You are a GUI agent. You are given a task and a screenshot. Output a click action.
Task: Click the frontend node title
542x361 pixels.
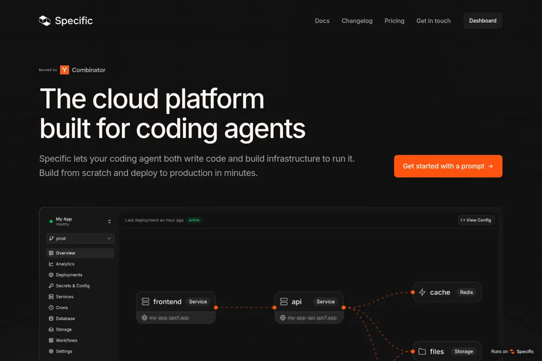[167, 302]
